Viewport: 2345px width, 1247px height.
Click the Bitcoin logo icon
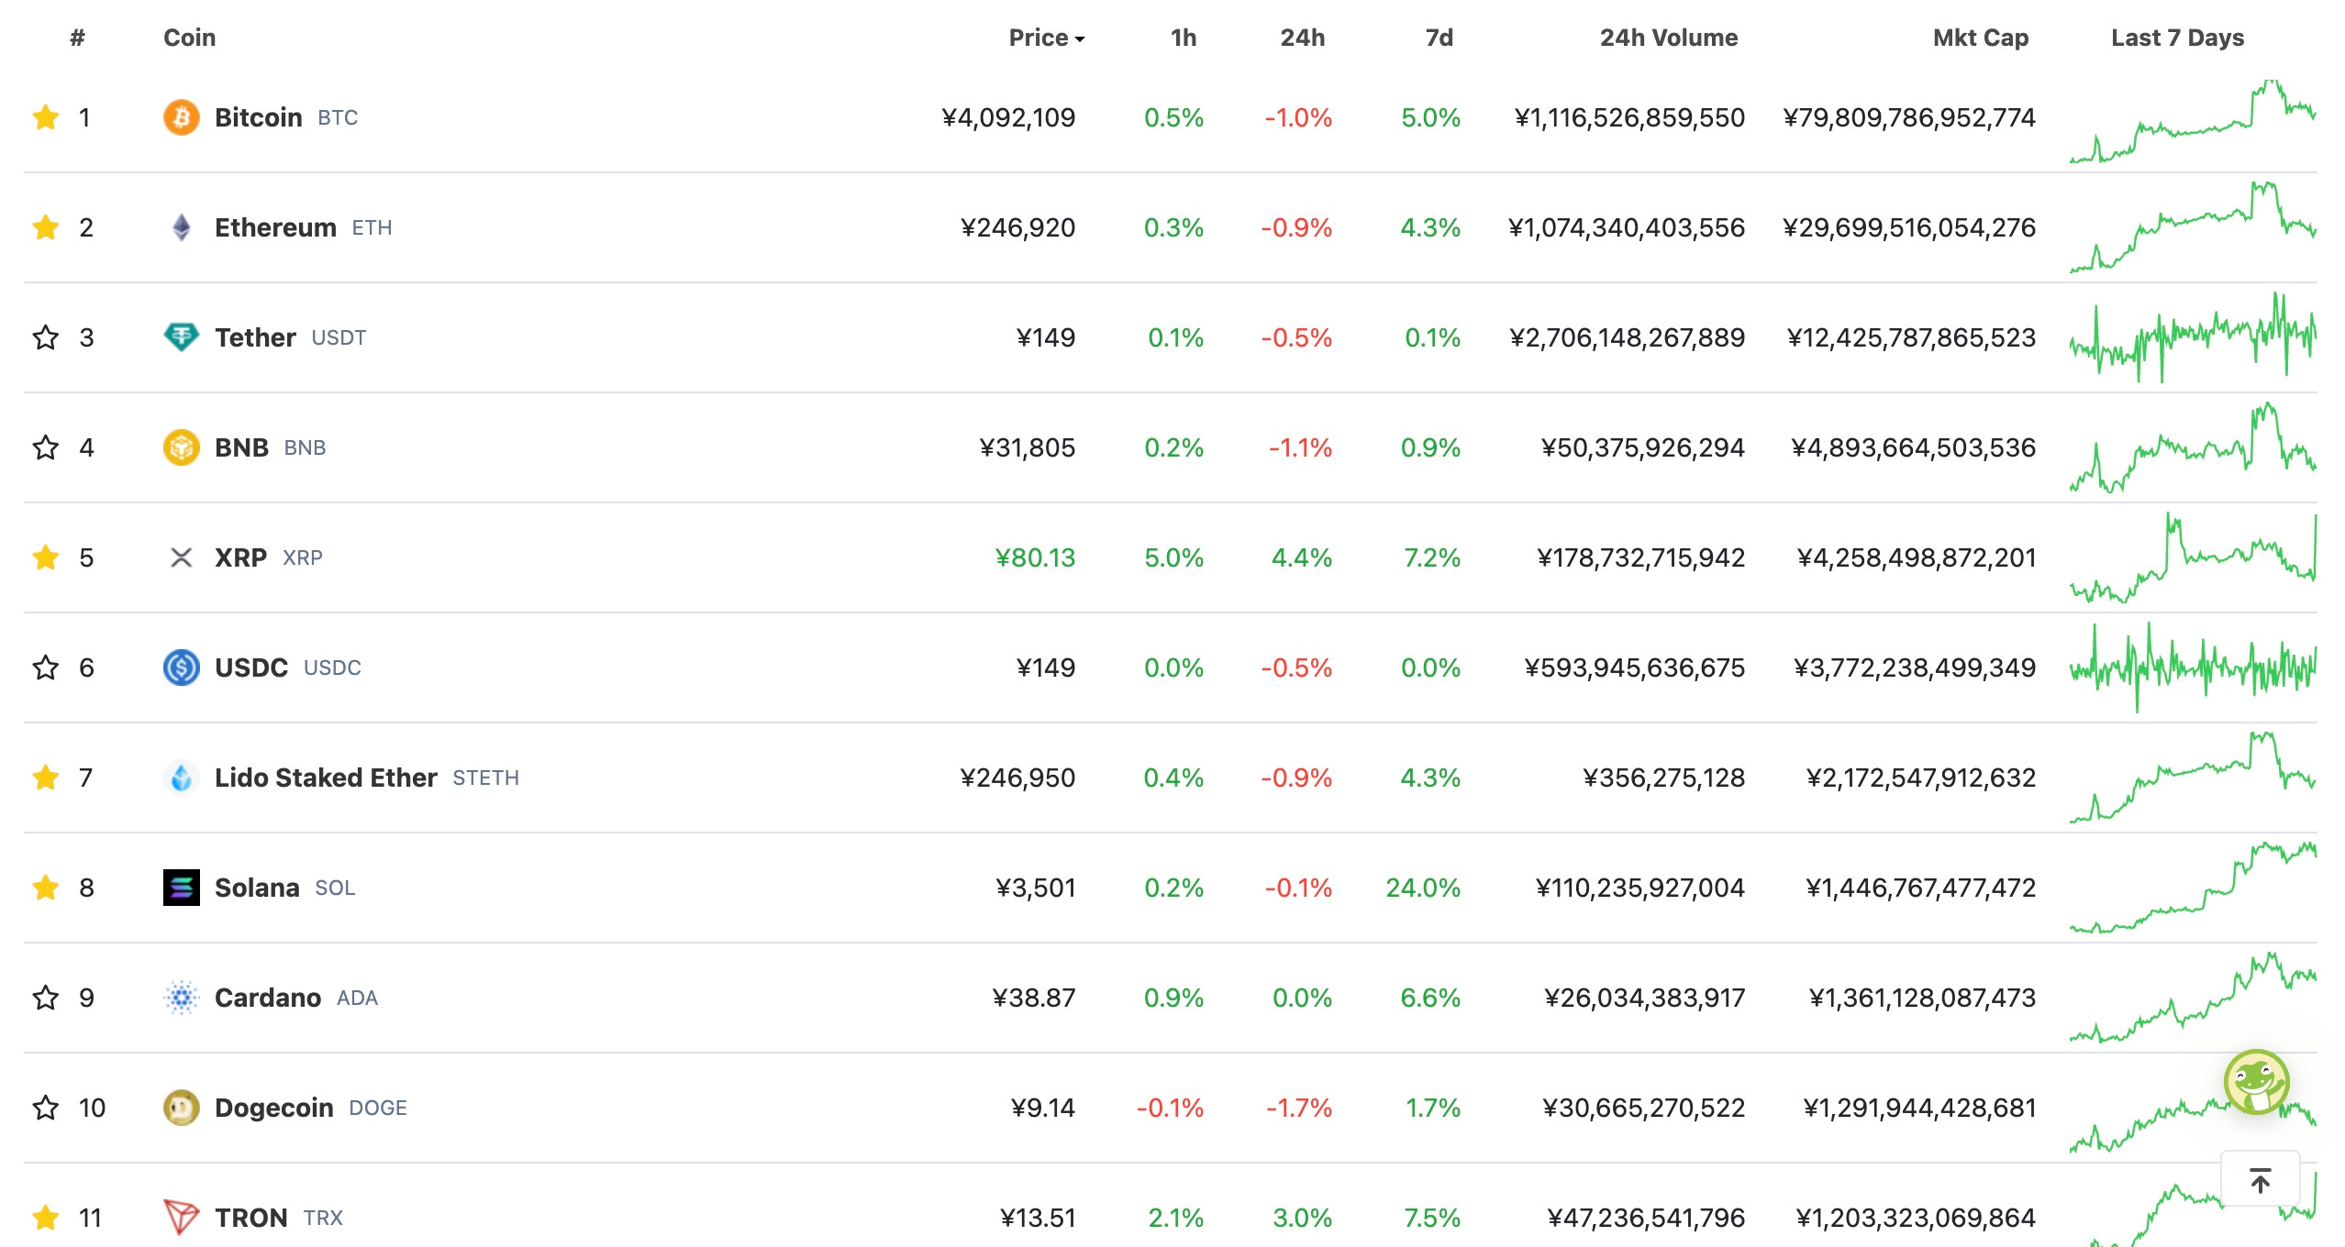pyautogui.click(x=182, y=117)
